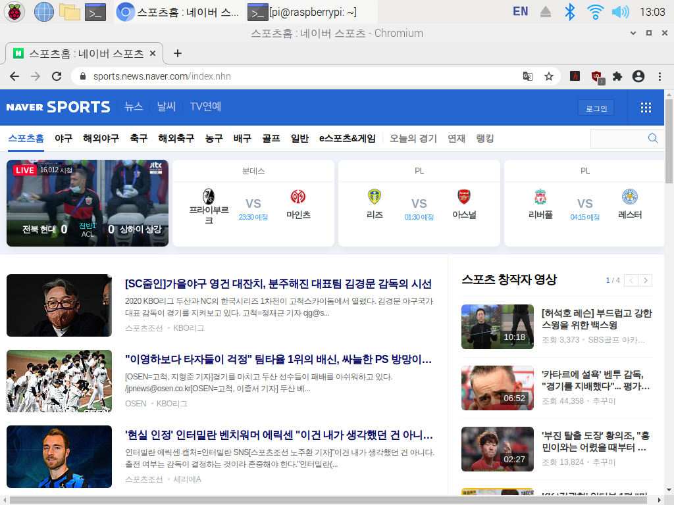Open the 날씨 header link
This screenshot has width=674, height=505.
click(x=167, y=107)
